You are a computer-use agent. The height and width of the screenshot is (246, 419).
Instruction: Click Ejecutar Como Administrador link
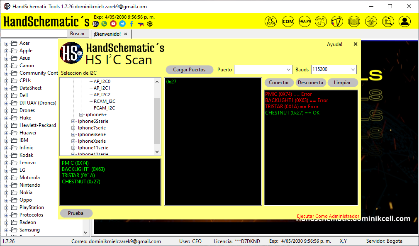(328, 216)
